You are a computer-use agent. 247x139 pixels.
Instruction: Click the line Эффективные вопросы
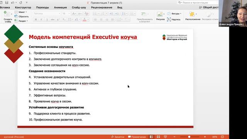coord(50,95)
